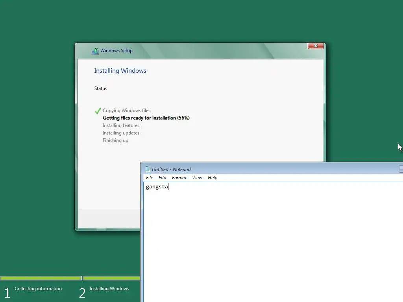Click the 'Installing updates' status line

click(x=121, y=133)
